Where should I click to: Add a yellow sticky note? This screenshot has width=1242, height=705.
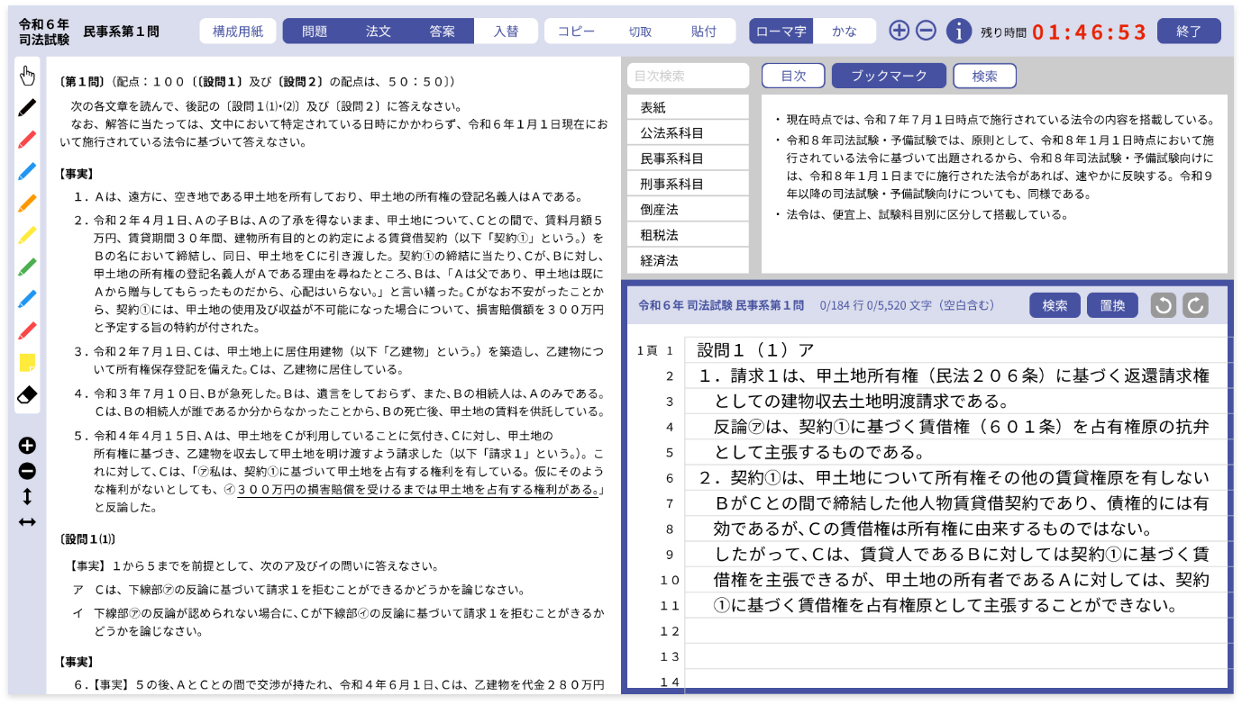(x=27, y=363)
